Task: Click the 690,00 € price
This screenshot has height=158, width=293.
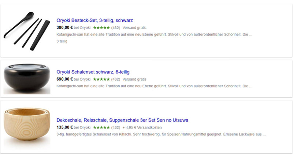Action: pos(64,79)
